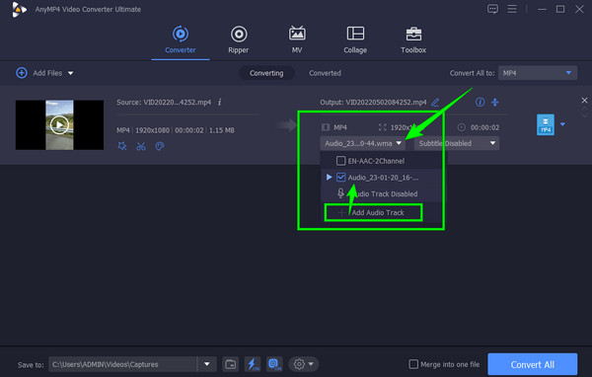Select the Converted tab

325,73
